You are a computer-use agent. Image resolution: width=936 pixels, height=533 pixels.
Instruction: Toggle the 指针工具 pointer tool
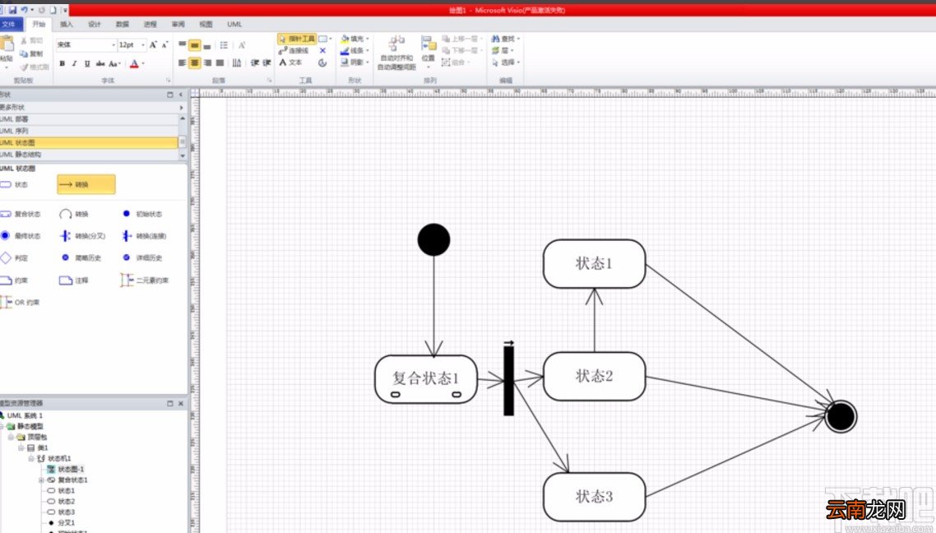click(x=297, y=39)
